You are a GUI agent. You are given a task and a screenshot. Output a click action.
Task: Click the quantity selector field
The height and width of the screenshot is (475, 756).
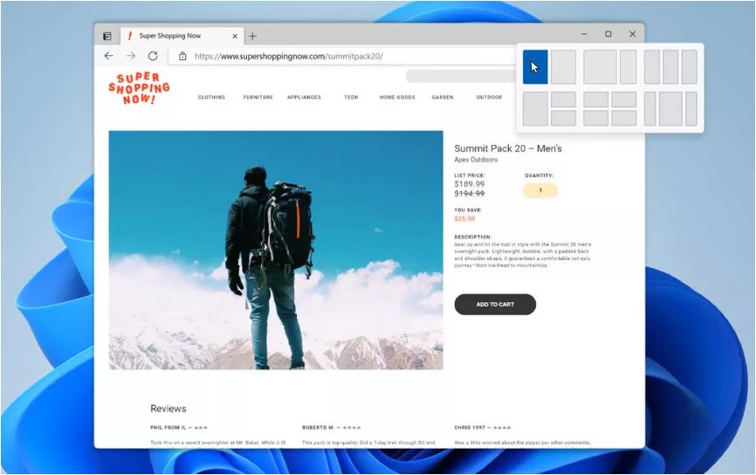[540, 190]
